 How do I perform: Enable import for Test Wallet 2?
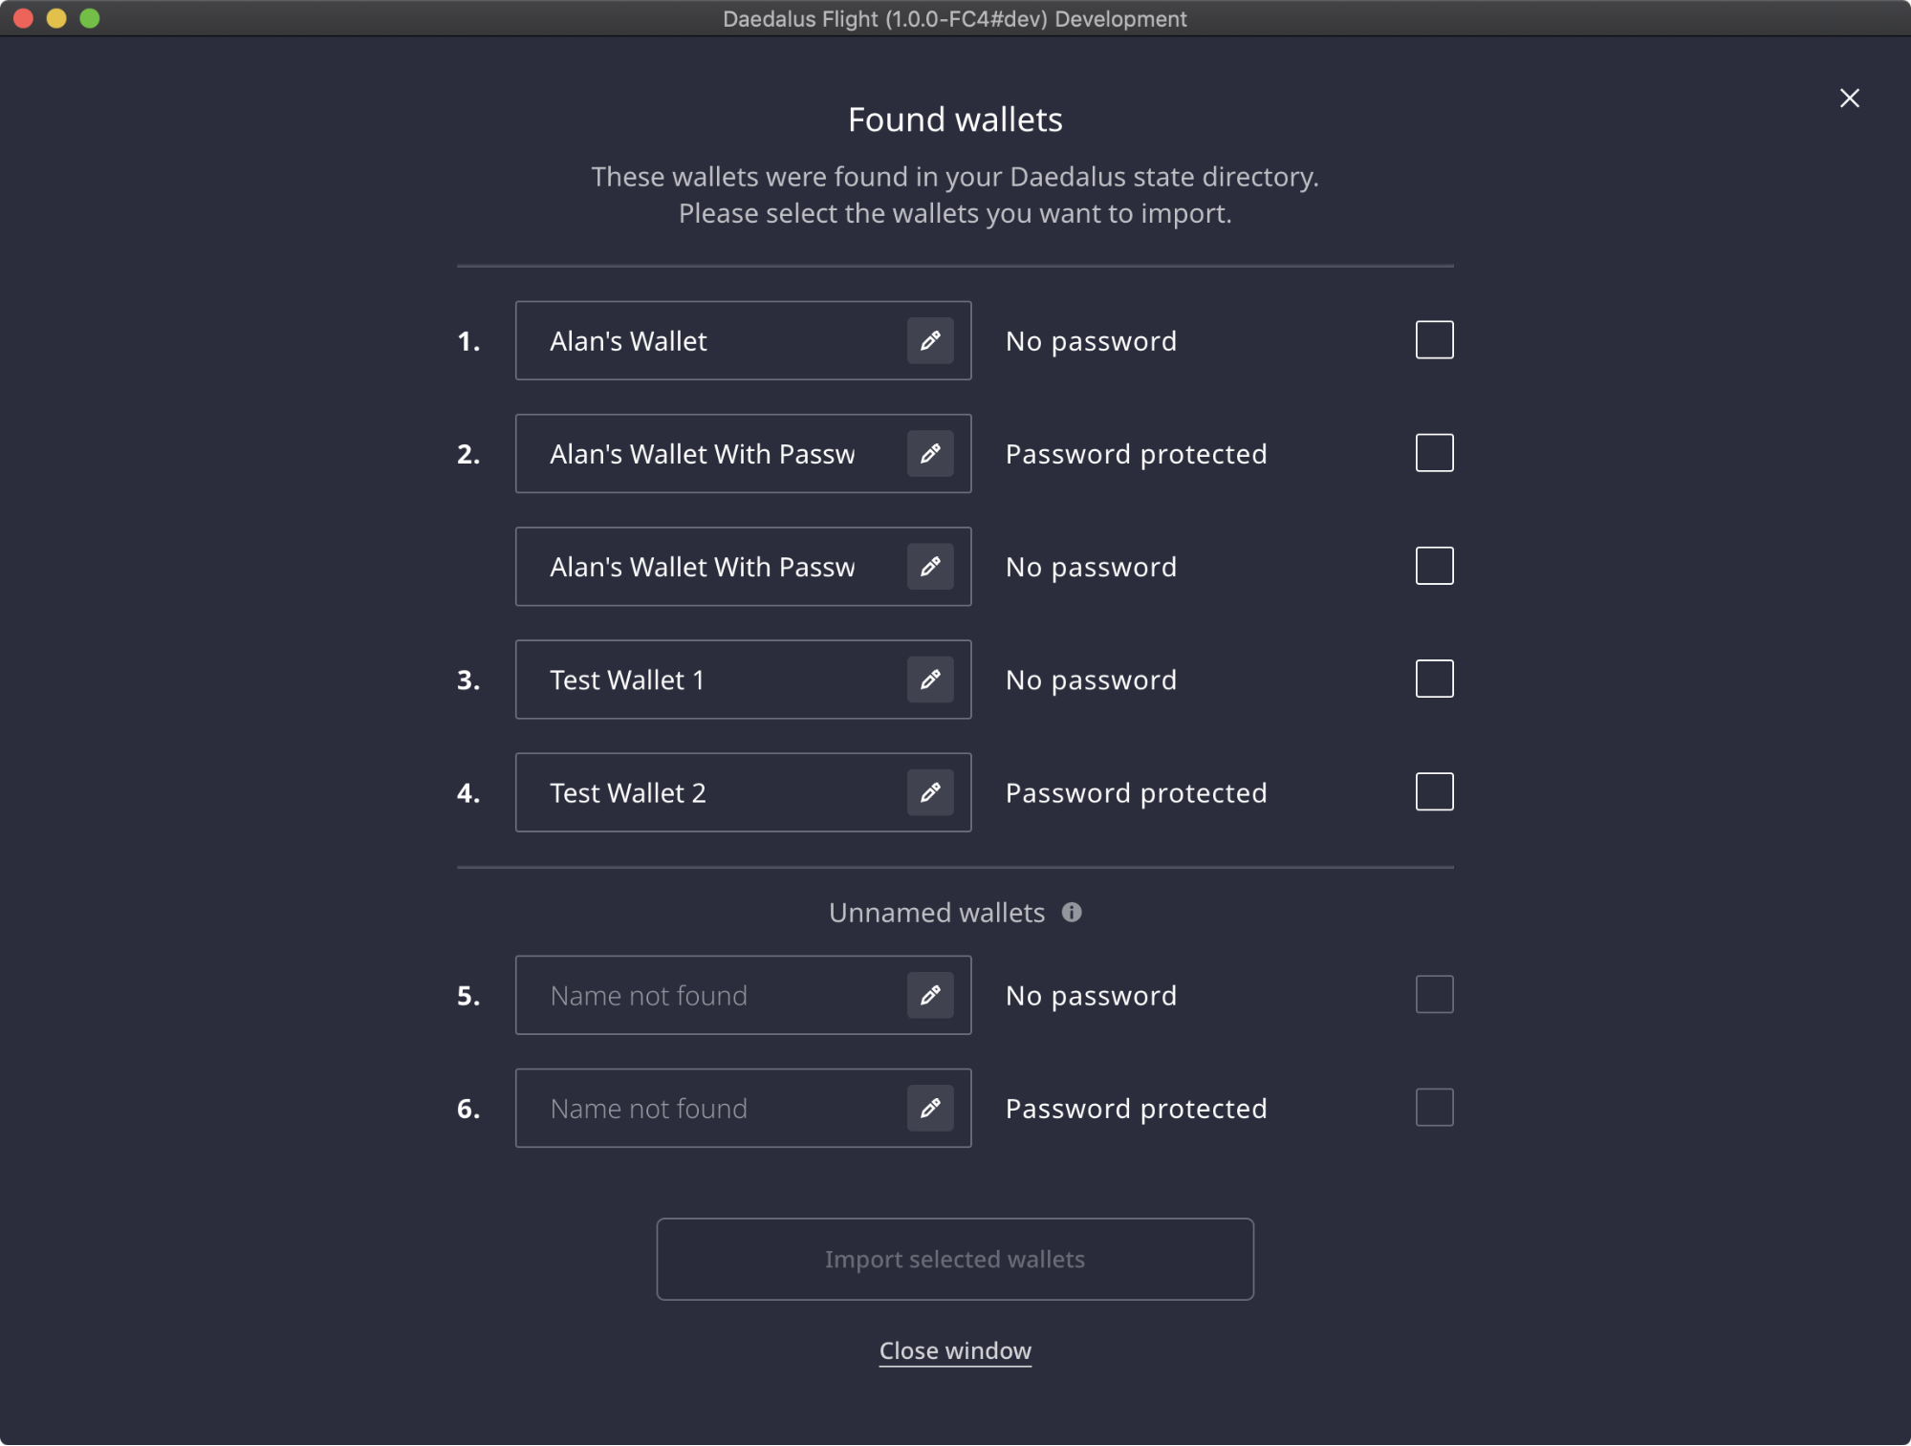point(1434,791)
